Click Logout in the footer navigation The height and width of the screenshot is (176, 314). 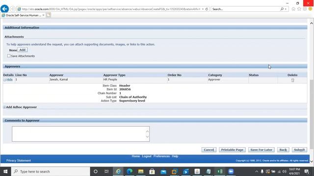click(147, 156)
